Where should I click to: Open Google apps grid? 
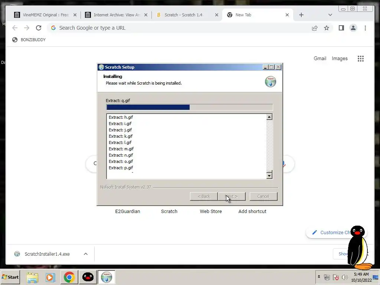coord(361,58)
